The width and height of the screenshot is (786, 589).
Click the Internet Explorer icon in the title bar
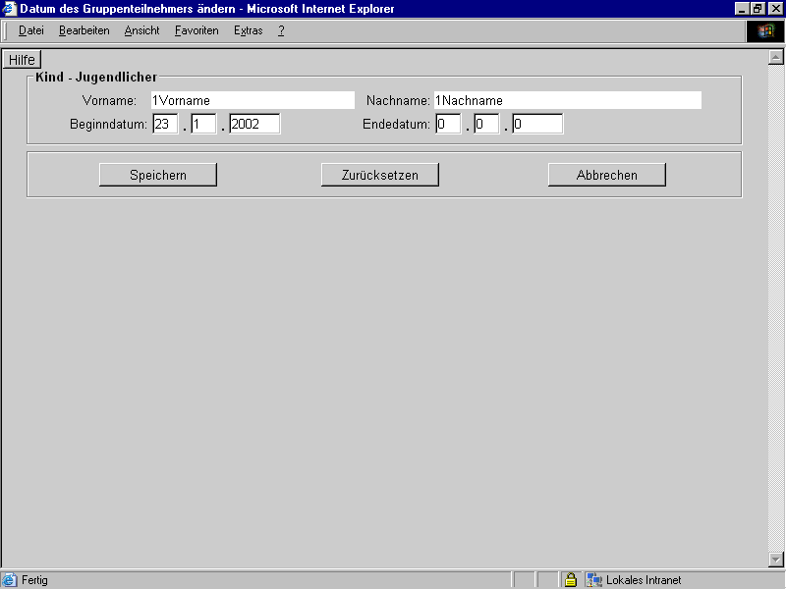click(8, 8)
